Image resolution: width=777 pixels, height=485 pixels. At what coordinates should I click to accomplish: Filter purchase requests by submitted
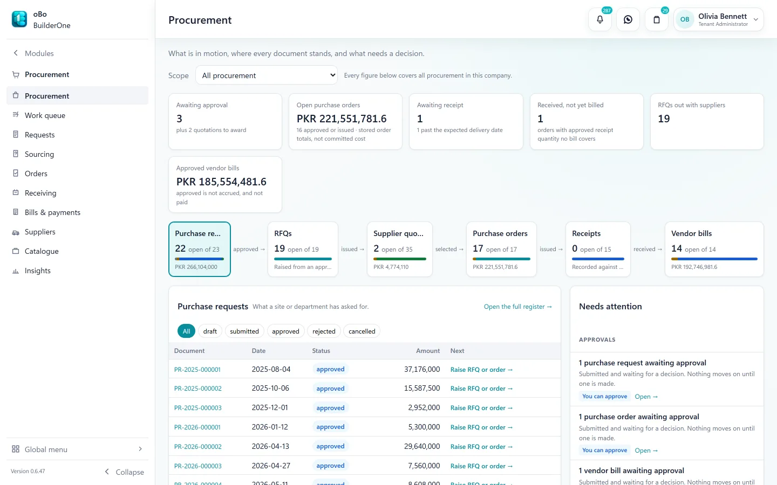tap(244, 331)
